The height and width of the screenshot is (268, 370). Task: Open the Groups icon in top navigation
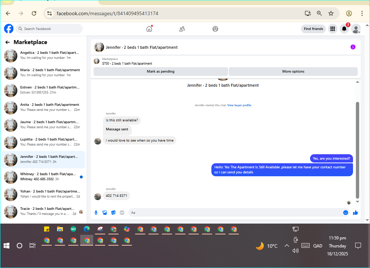215,29
